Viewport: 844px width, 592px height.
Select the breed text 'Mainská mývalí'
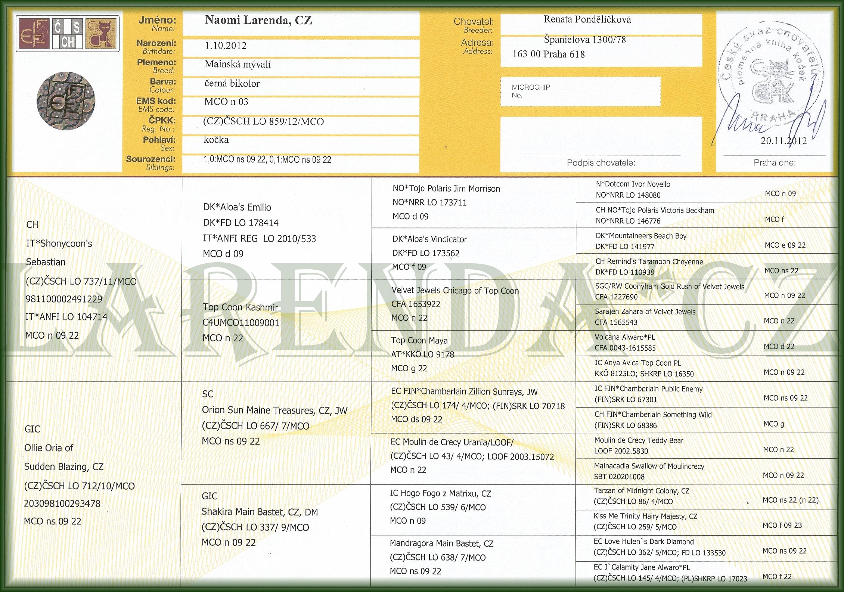pos(238,64)
